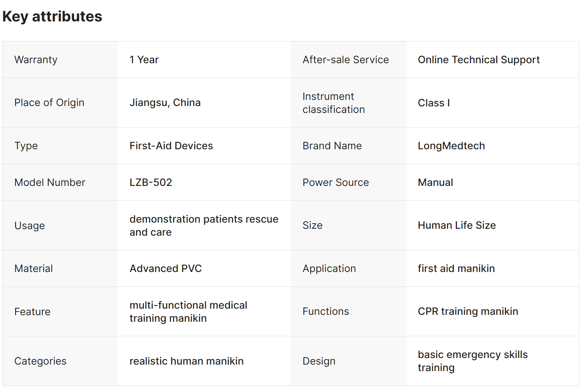
Task: Select the "CPR training manikin" value
Action: coord(468,311)
